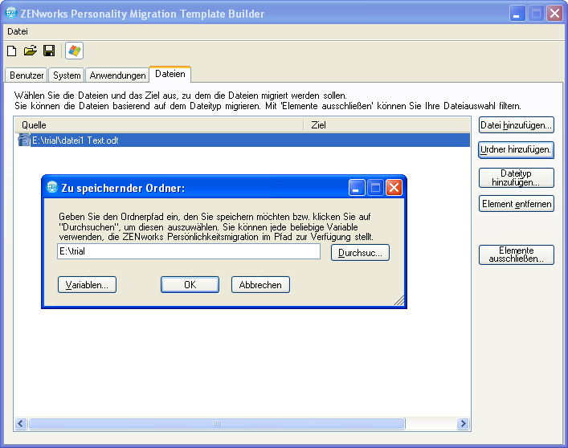This screenshot has width=568, height=448.
Task: Click horizontal scrollbar left arrow
Action: [x=21, y=423]
